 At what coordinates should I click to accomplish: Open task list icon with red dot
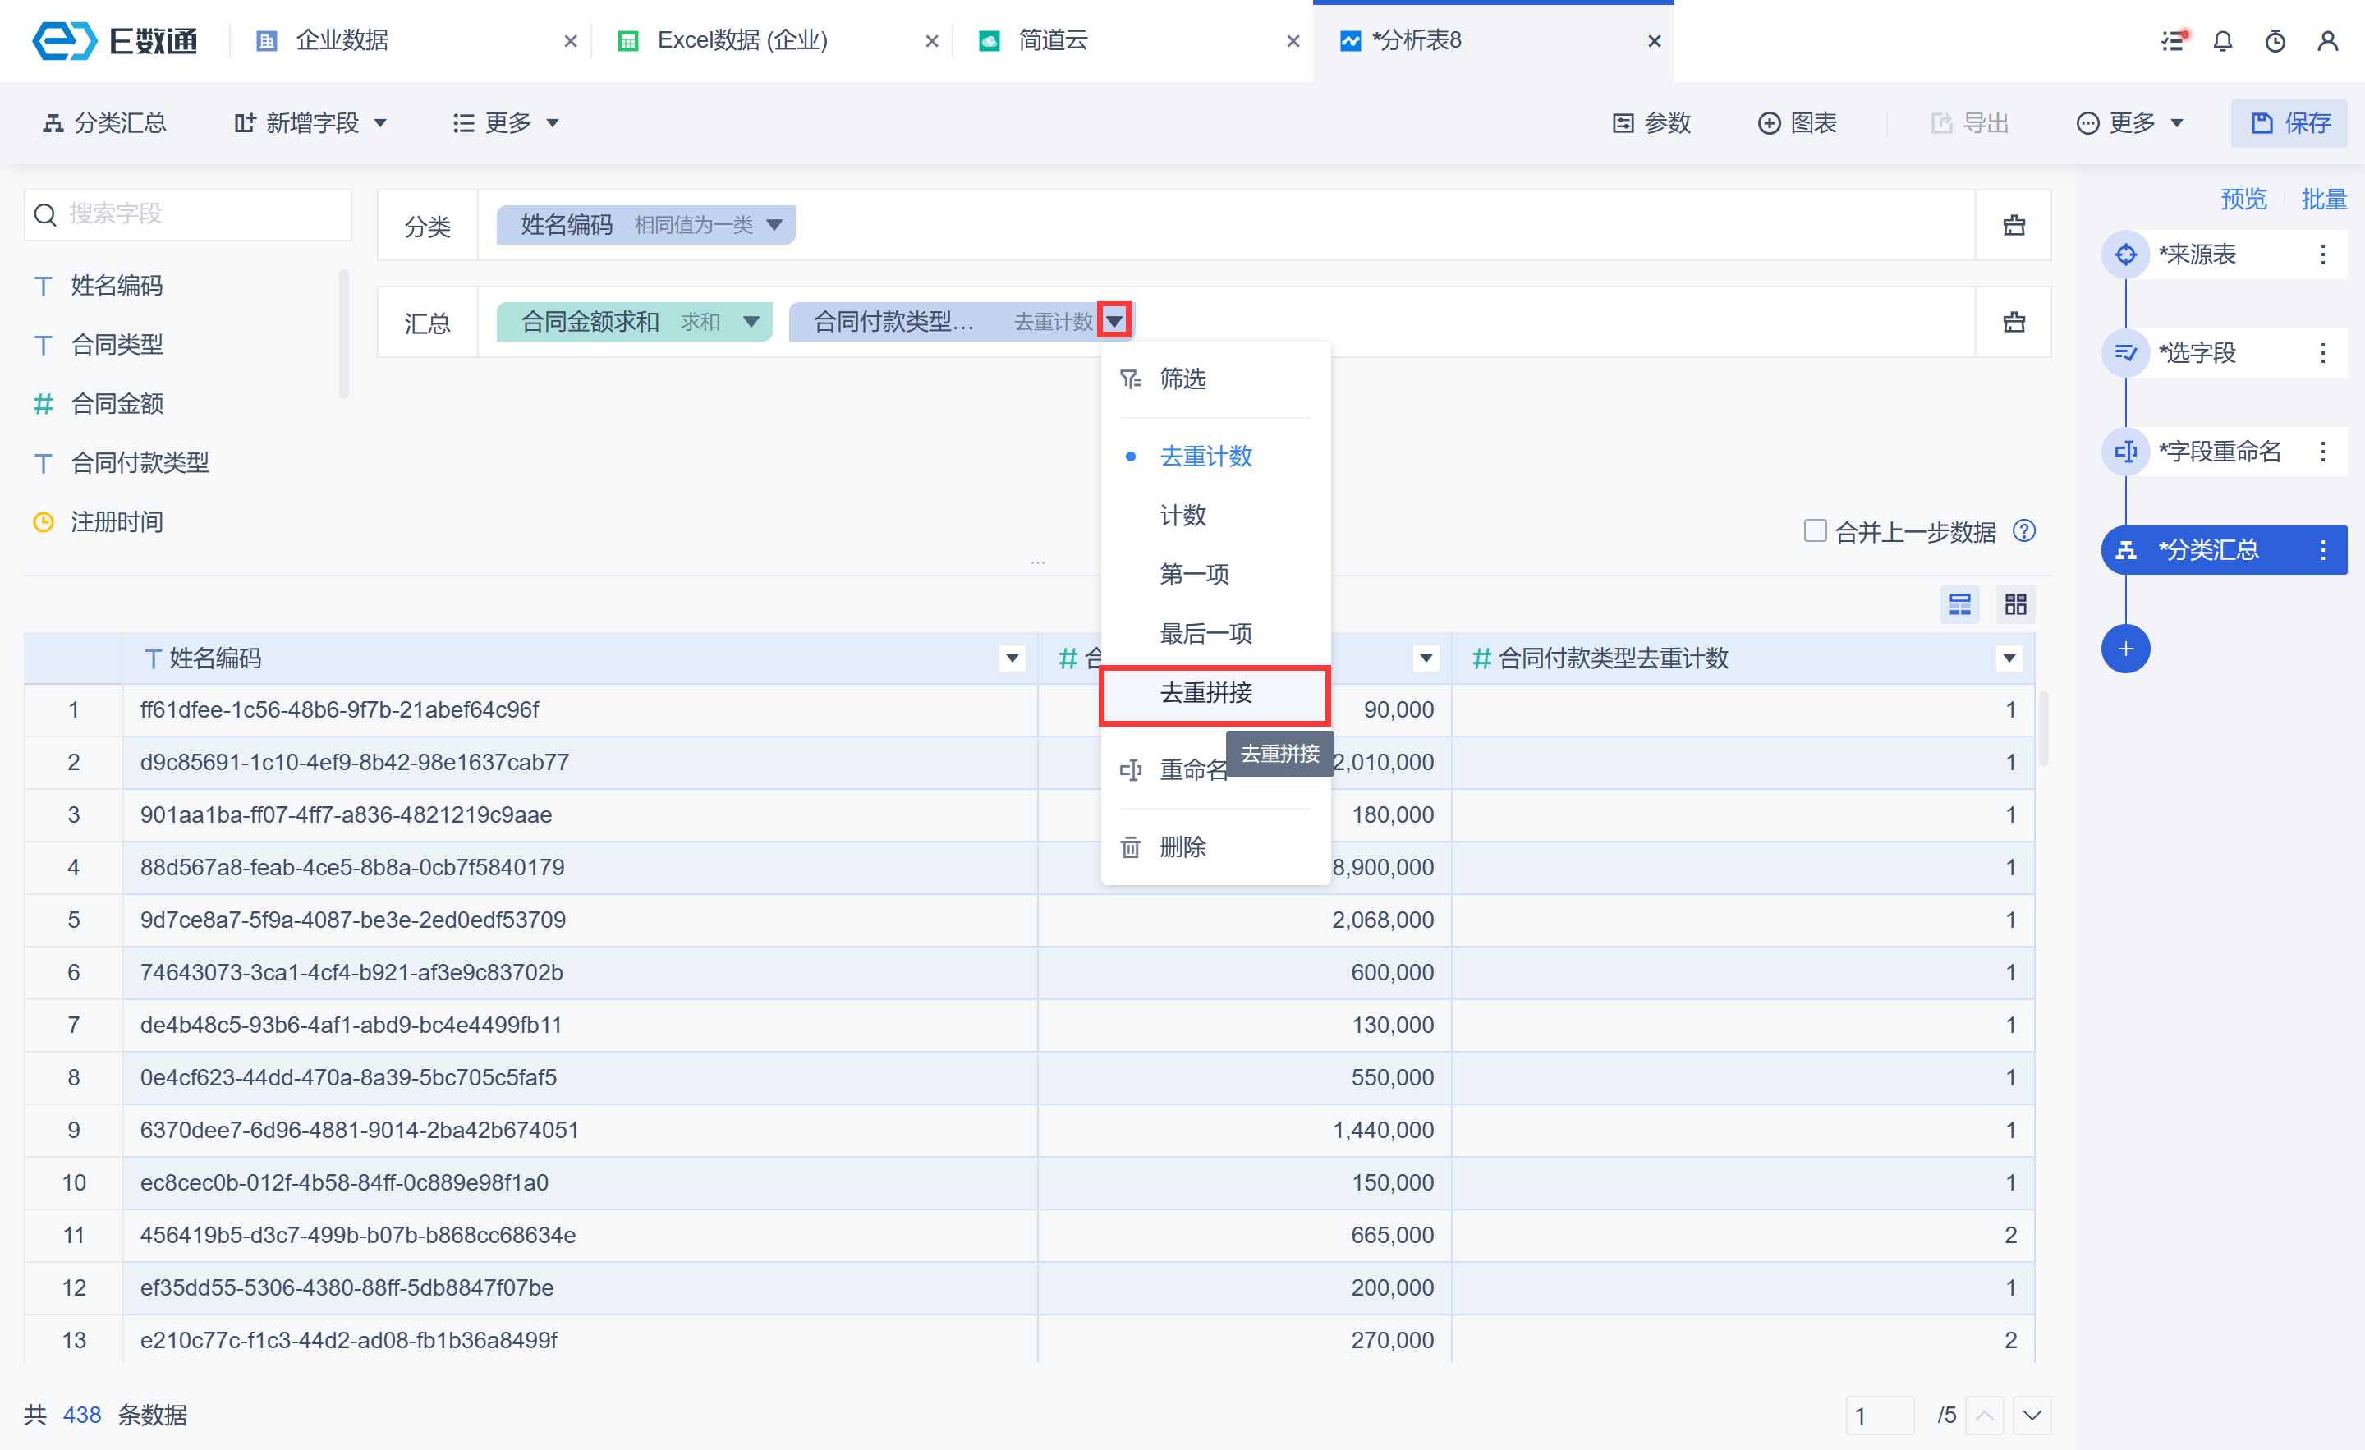[2172, 41]
